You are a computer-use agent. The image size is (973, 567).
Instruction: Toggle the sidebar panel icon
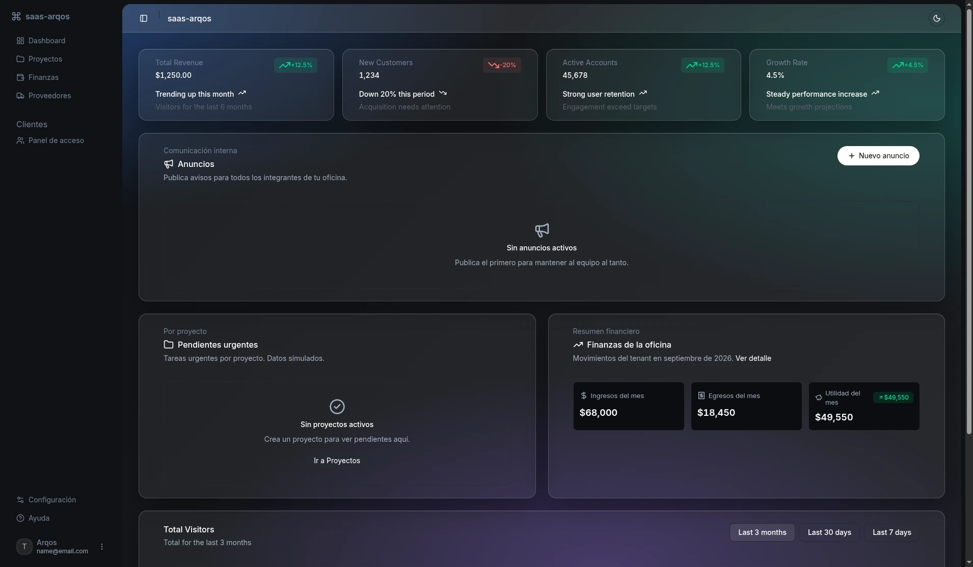(x=144, y=18)
